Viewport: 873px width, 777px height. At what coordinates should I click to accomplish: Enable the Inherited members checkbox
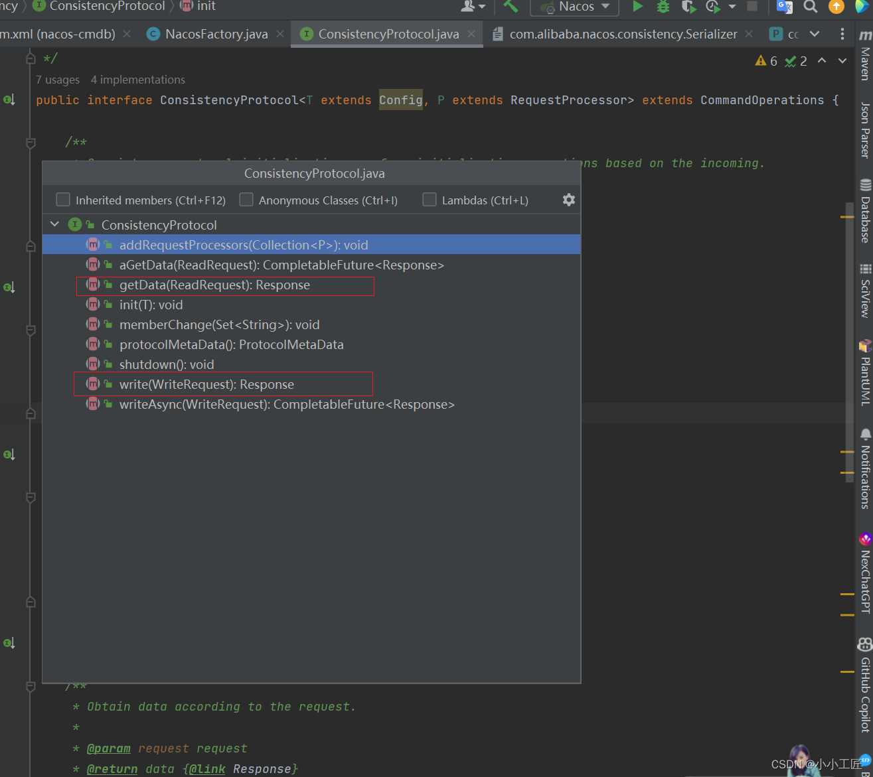click(x=63, y=200)
